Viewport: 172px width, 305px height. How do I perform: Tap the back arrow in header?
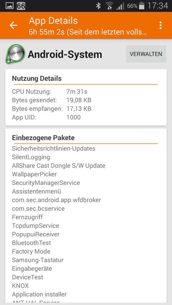[x=14, y=25]
